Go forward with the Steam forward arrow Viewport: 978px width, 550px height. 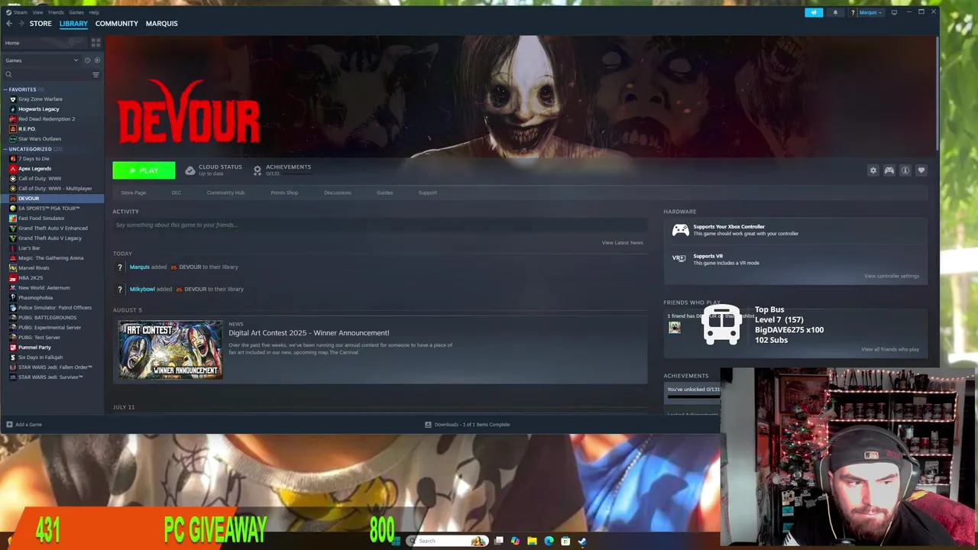[x=21, y=24]
